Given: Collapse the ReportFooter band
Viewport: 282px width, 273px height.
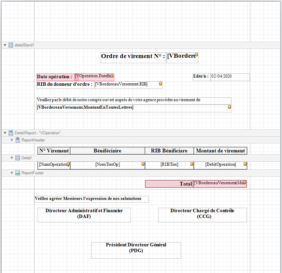Looking at the screenshot, I should [12, 173].
